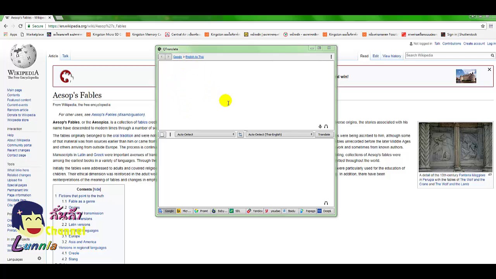
Task: Select Google translation service tab
Action: 167,211
